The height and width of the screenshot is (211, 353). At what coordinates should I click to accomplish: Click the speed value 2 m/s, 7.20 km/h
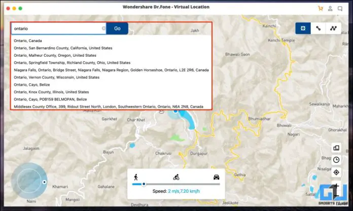tap(184, 191)
